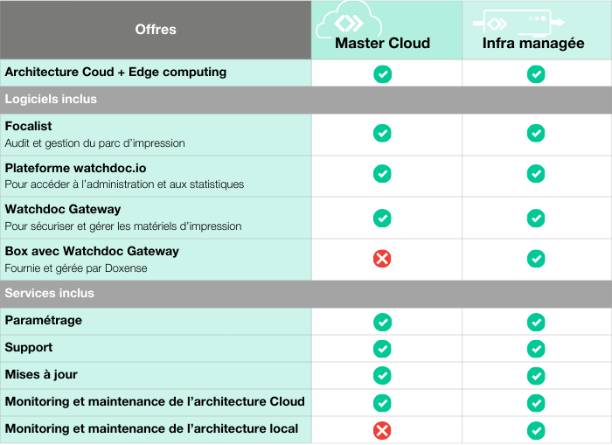Click Infra managée checkmark for Plateforme watchdoc.io

(536, 174)
